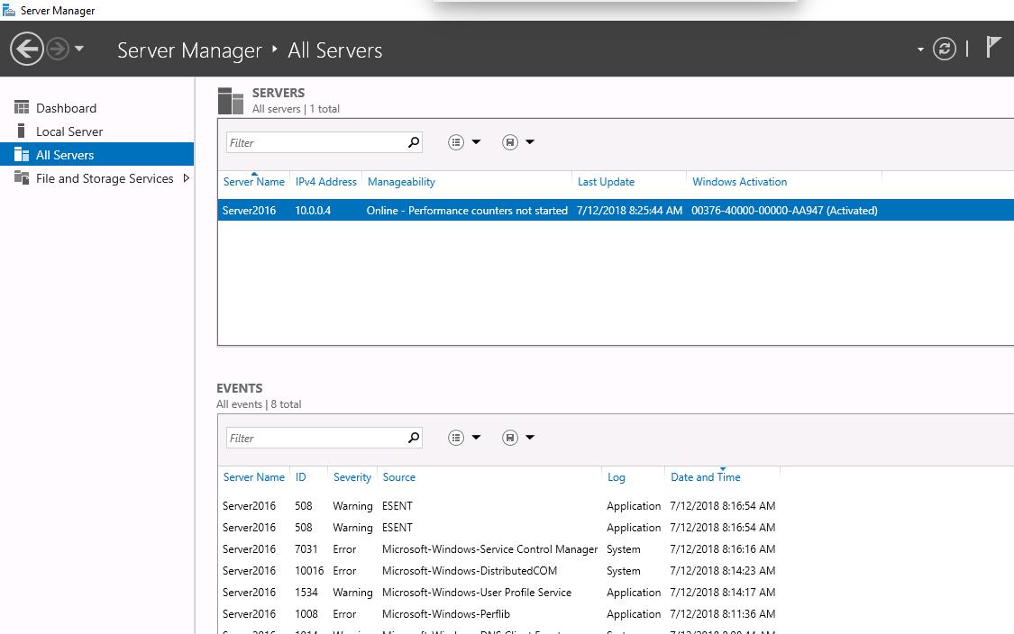Expand File and Storage Services submenu
The width and height of the screenshot is (1014, 634).
[187, 178]
